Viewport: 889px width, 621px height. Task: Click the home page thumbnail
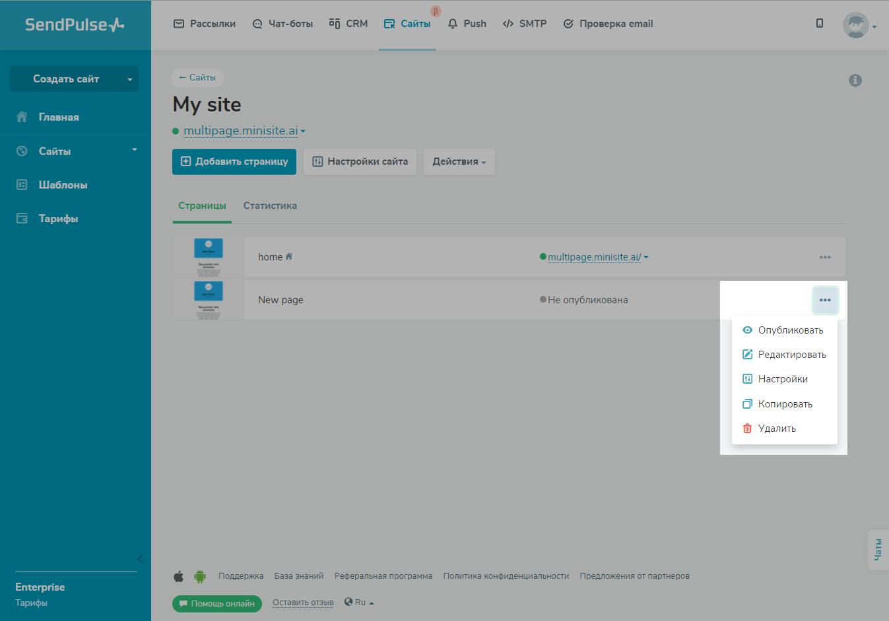point(209,257)
